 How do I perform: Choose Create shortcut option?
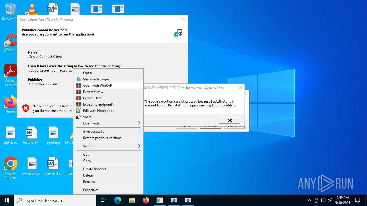tap(108, 169)
